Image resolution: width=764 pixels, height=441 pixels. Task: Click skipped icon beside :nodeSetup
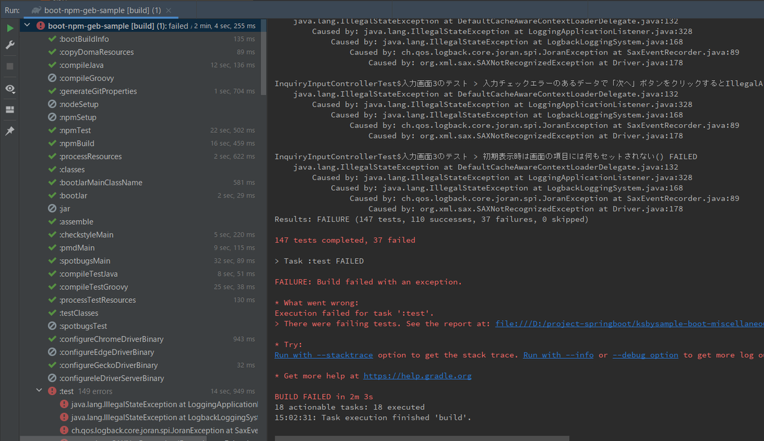click(52, 104)
